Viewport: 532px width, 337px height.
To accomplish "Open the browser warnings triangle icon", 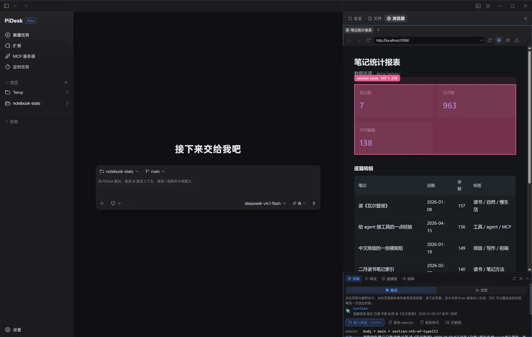I will pyautogui.click(x=516, y=40).
